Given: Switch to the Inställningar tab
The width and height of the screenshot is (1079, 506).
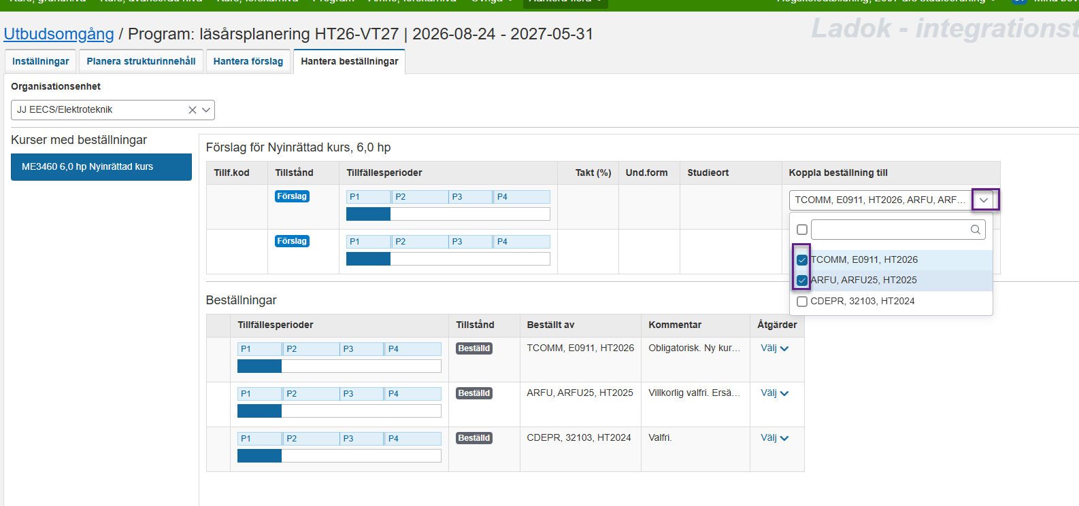Looking at the screenshot, I should click(x=41, y=61).
